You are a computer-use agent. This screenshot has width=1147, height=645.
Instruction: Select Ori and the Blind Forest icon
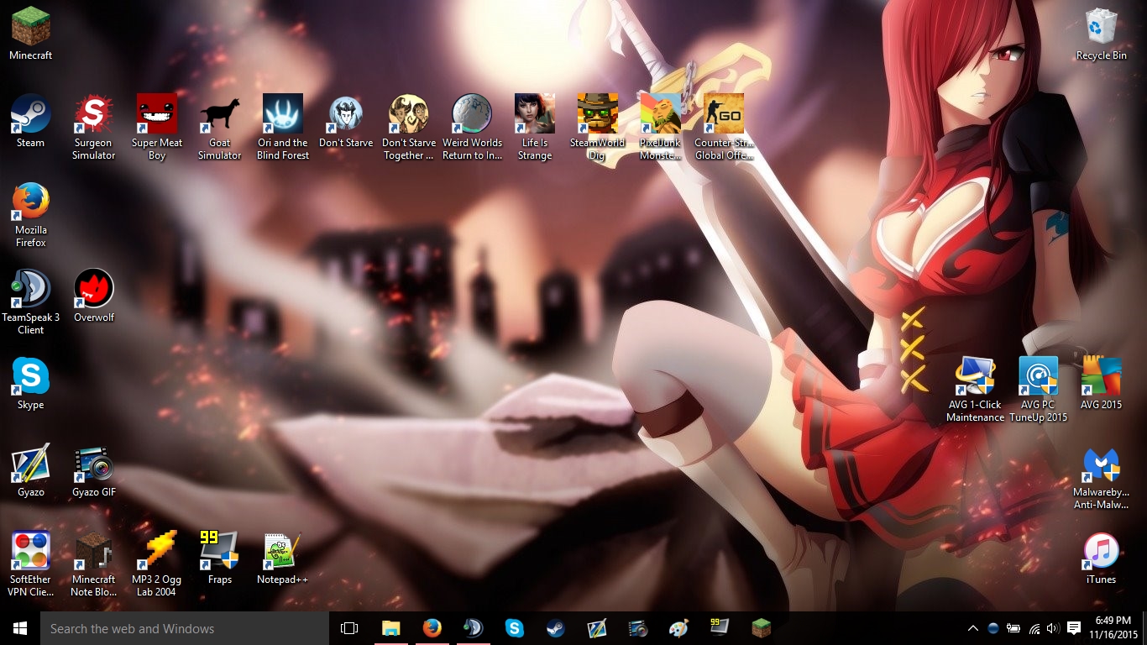point(283,127)
